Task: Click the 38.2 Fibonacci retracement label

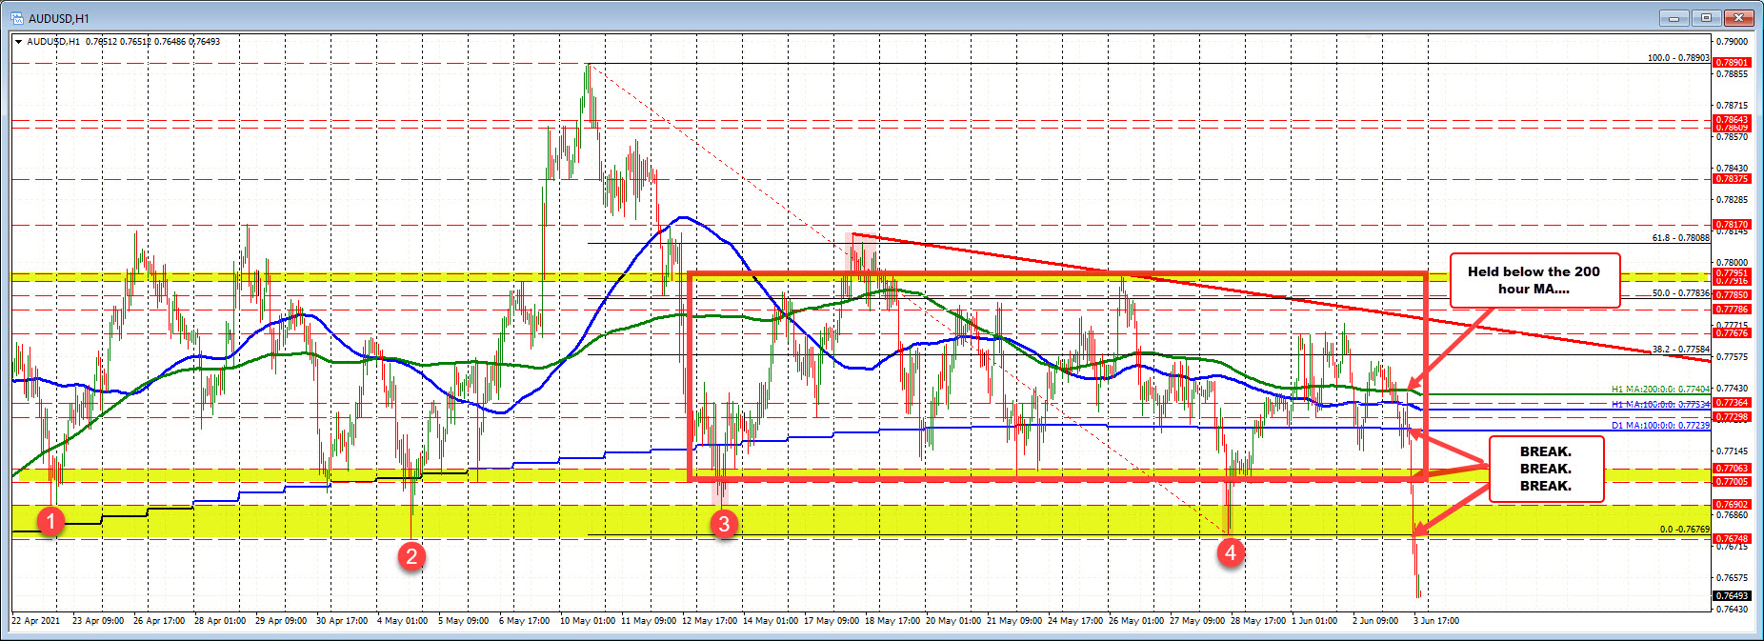Action: [1680, 350]
